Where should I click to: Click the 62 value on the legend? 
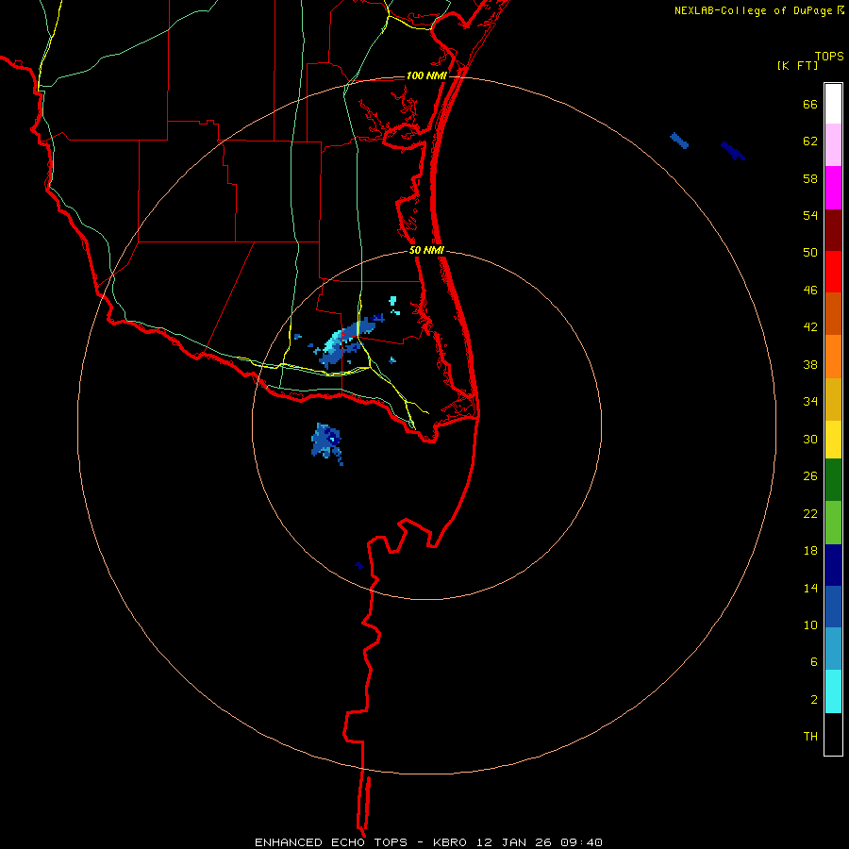[x=810, y=141]
